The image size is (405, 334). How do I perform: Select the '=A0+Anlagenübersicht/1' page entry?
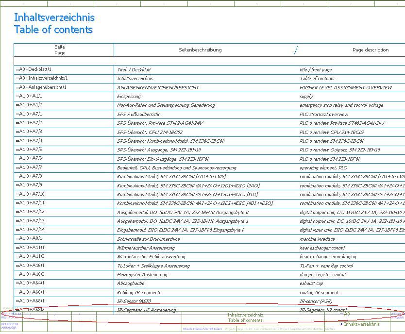tap(41, 87)
